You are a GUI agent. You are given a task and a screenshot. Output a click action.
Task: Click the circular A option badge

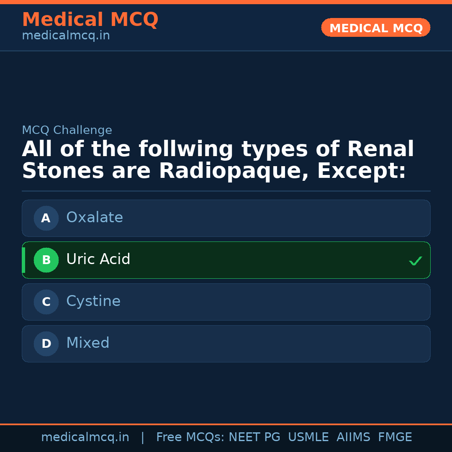46,218
